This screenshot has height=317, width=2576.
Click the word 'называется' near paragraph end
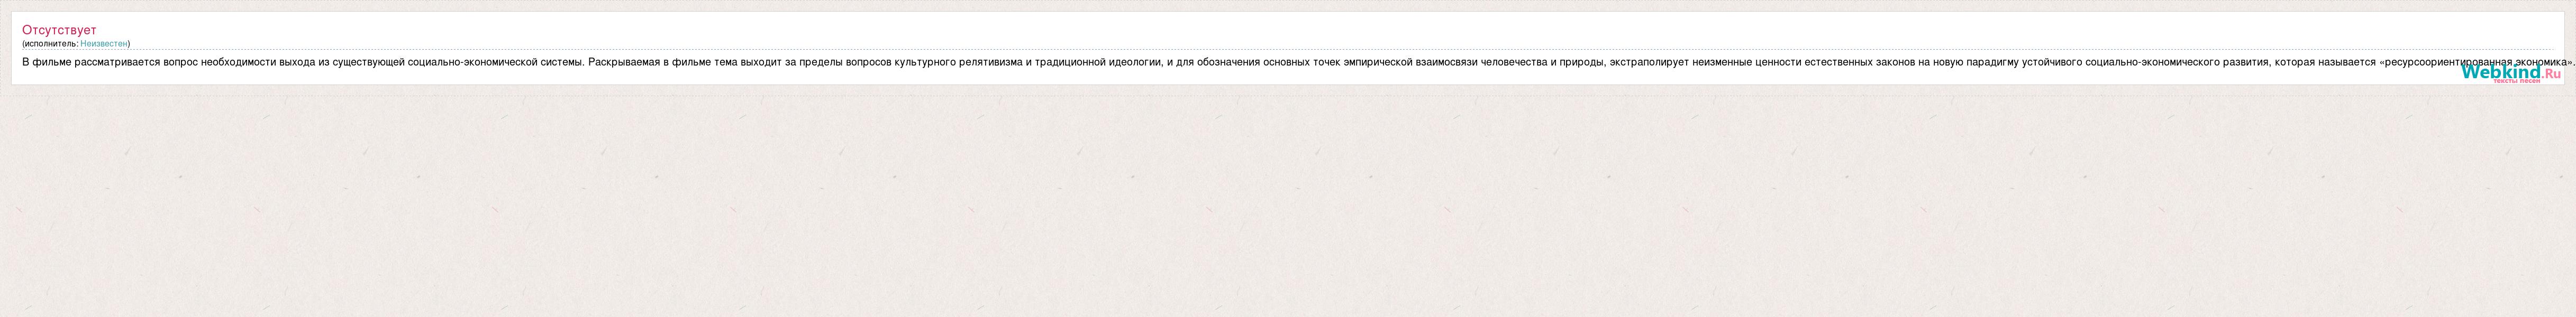[2347, 62]
